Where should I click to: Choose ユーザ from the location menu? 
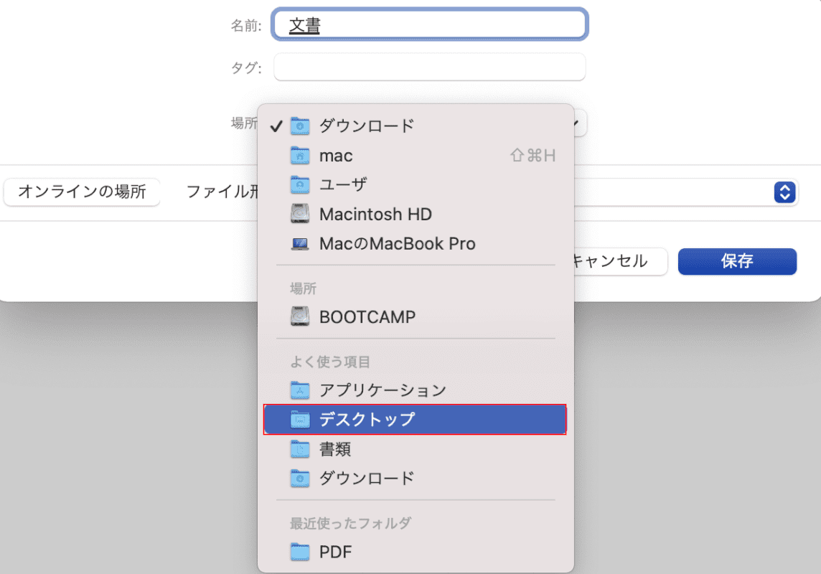click(x=416, y=184)
